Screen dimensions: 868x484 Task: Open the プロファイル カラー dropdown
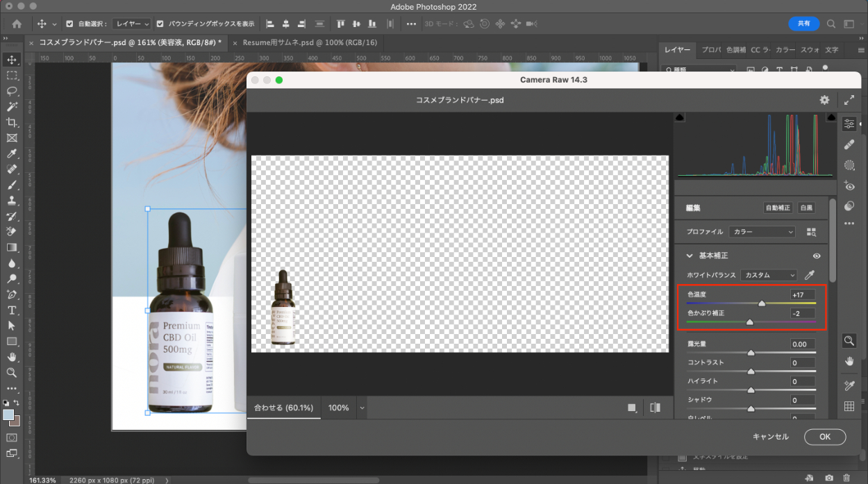click(x=762, y=232)
